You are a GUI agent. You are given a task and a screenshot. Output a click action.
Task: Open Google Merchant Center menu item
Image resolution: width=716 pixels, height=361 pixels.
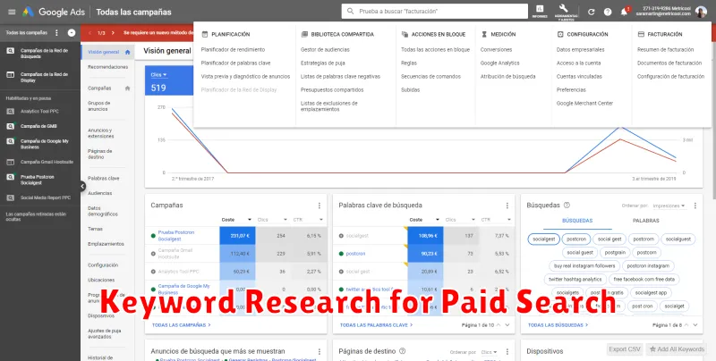(584, 104)
